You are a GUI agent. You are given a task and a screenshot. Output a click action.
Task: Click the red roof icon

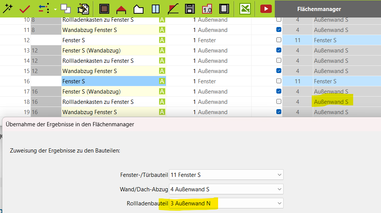[121, 9]
